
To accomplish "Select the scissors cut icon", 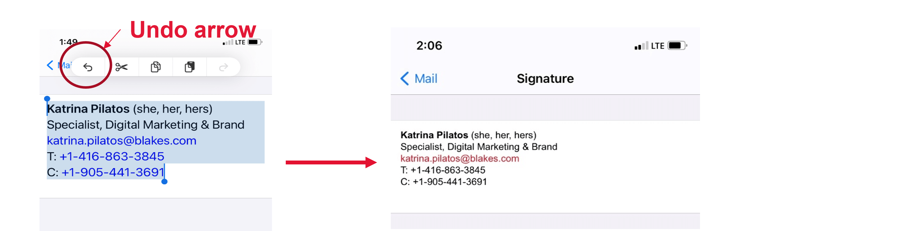I will click(x=121, y=67).
